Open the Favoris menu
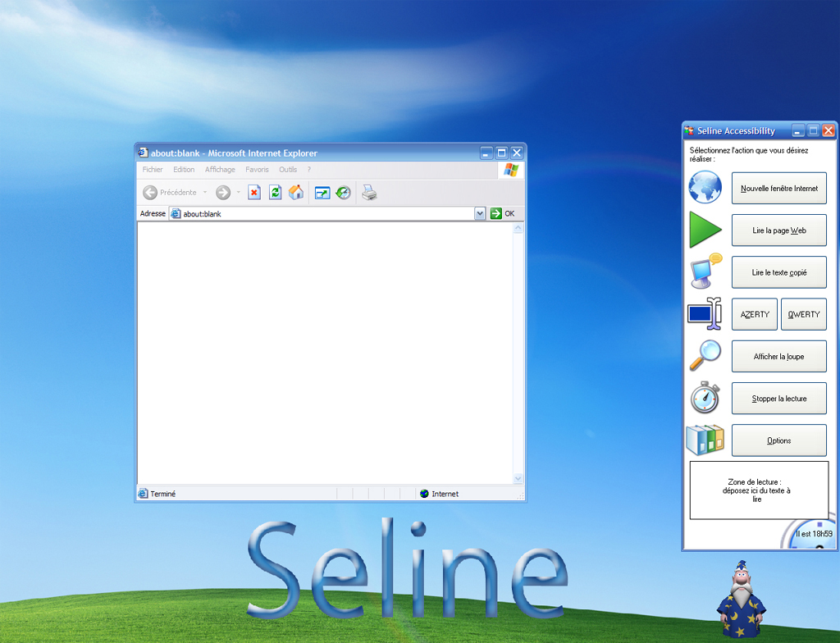Screen dimensions: 840x643 coord(257,170)
